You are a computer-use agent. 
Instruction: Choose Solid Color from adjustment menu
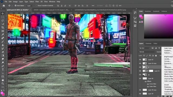tap(168, 48)
